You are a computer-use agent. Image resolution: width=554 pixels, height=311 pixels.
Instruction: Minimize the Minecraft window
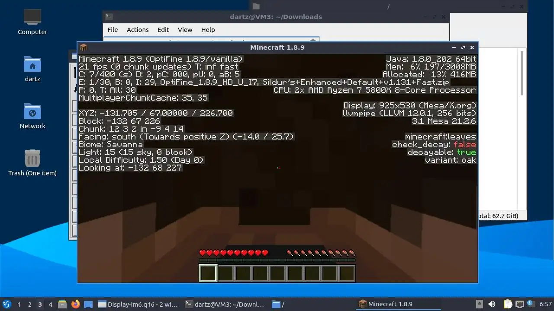(454, 48)
